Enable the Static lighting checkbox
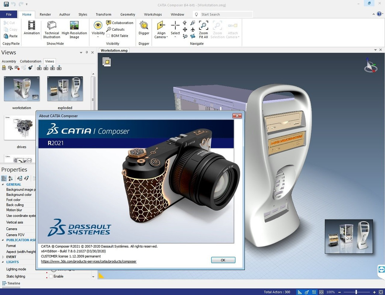The width and height of the screenshot is (385, 295). tap(51, 276)
